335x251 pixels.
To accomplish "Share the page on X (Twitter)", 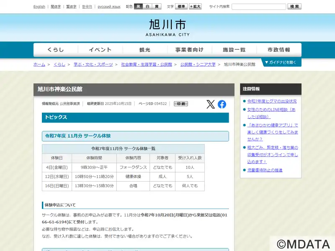I will (211, 104).
